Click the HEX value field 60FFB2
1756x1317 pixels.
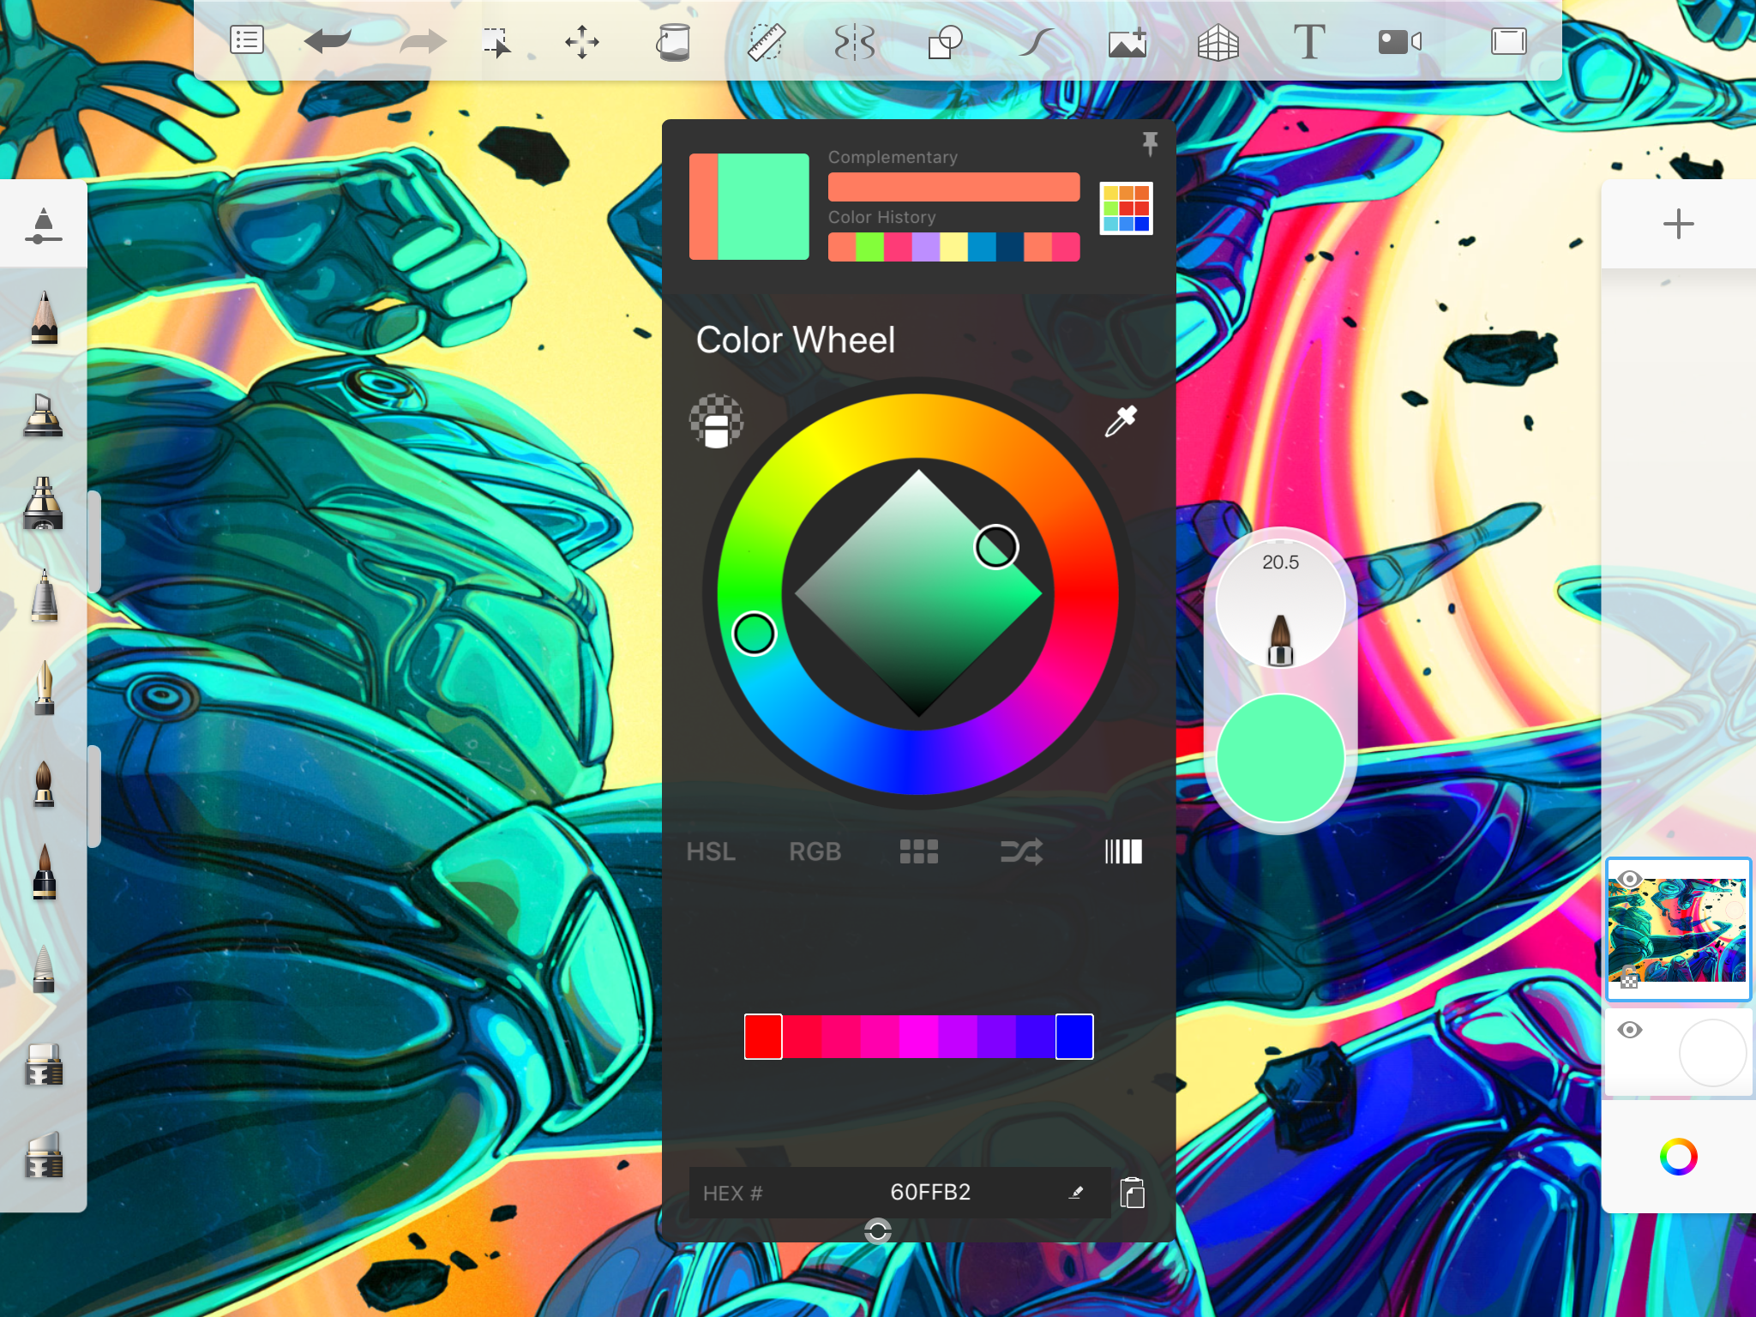pos(930,1193)
